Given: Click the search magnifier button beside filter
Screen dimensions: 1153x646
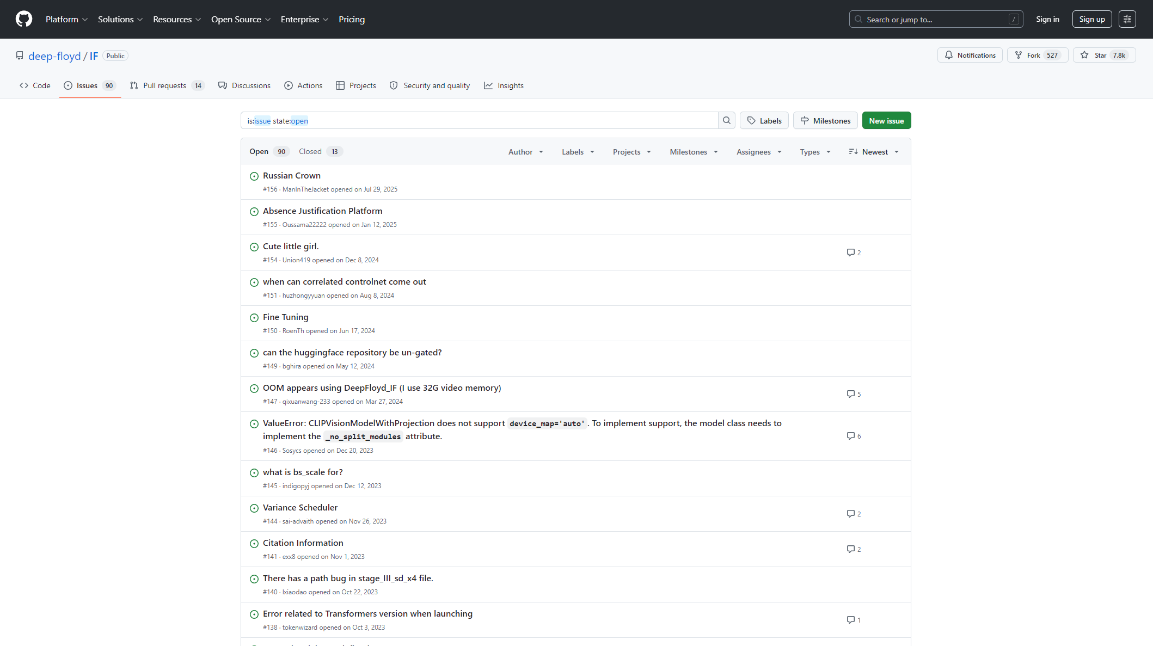Looking at the screenshot, I should [727, 121].
